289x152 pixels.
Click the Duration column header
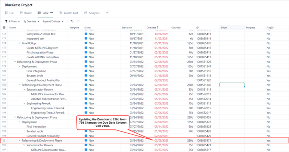click(x=176, y=28)
